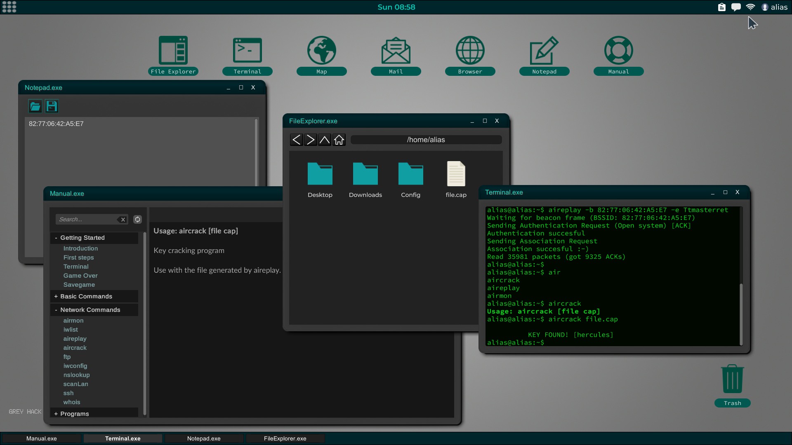This screenshot has width=792, height=445.
Task: Switch to the FileExplorer.exe taskbar tab
Action: pos(285,438)
